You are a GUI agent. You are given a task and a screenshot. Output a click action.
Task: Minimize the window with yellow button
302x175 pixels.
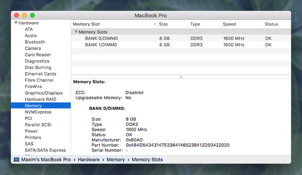coord(24,15)
